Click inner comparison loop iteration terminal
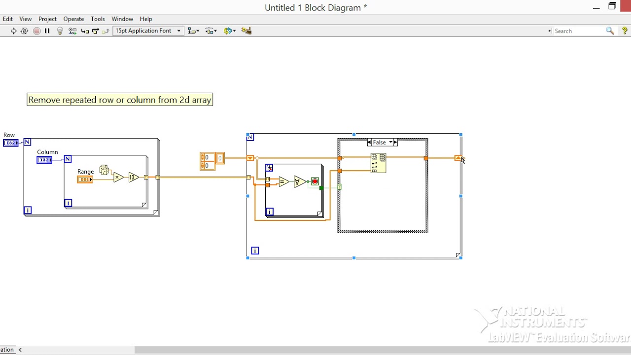This screenshot has height=355, width=631. tap(270, 212)
